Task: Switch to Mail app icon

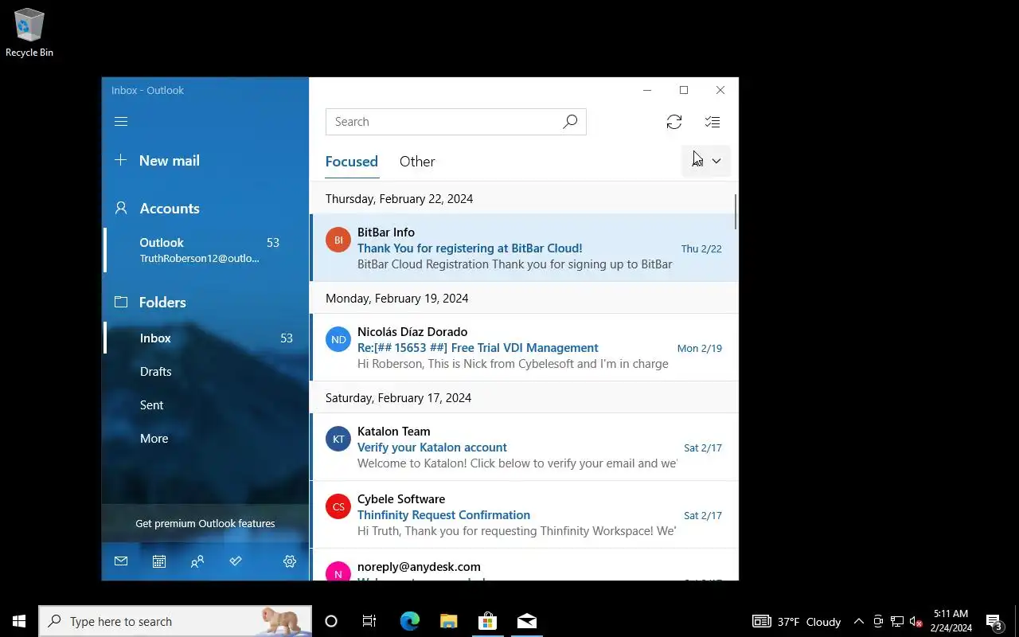Action: tap(121, 561)
